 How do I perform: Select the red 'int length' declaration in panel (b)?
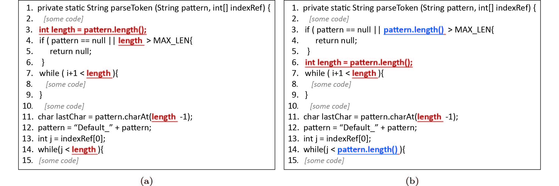click(x=359, y=62)
